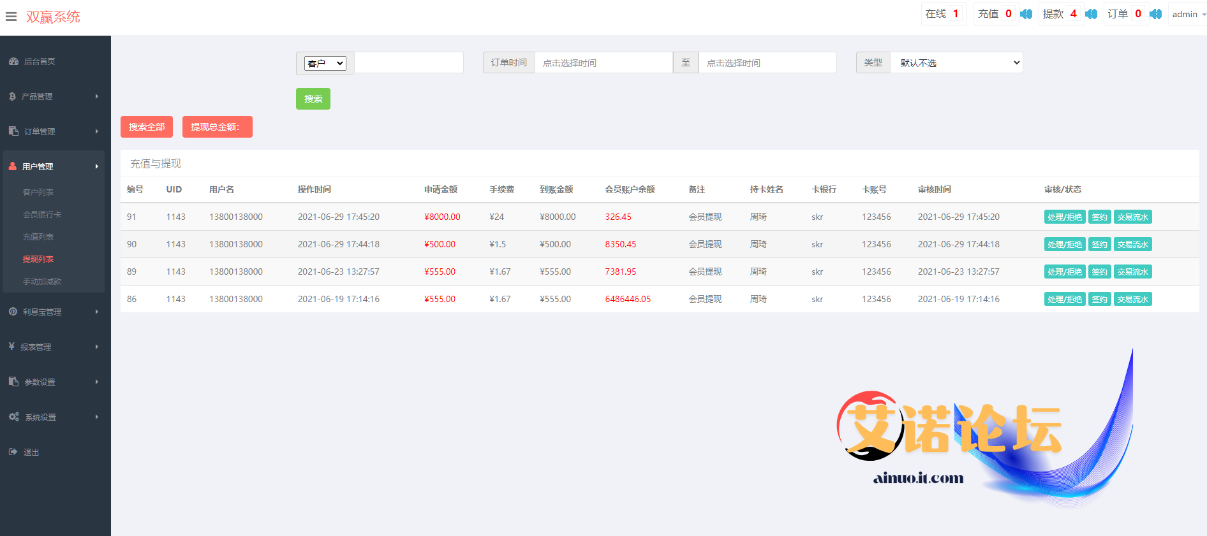Open 客户列表 in the sidebar
1207x536 pixels.
click(38, 192)
